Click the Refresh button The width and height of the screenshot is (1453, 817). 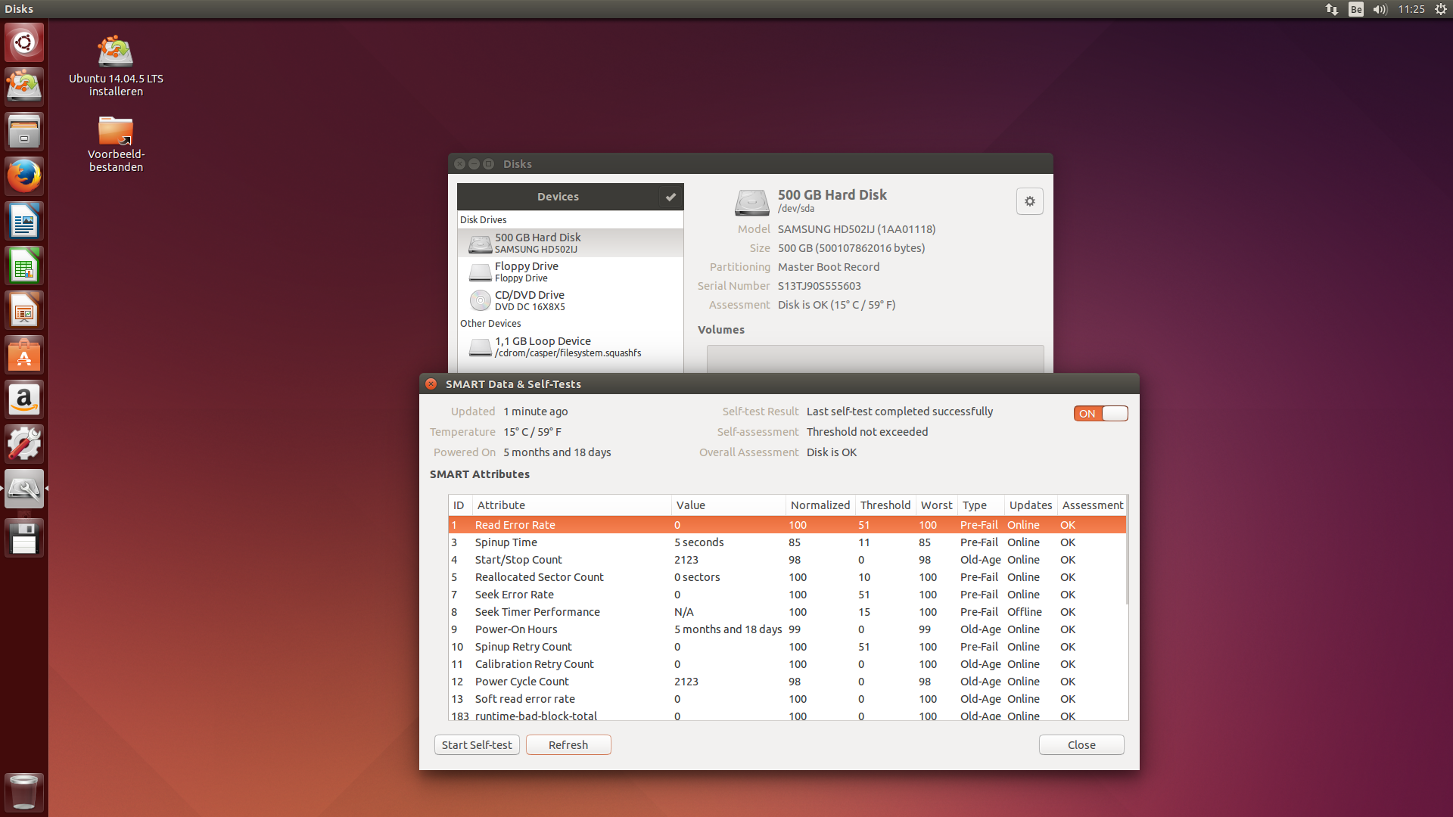[568, 745]
